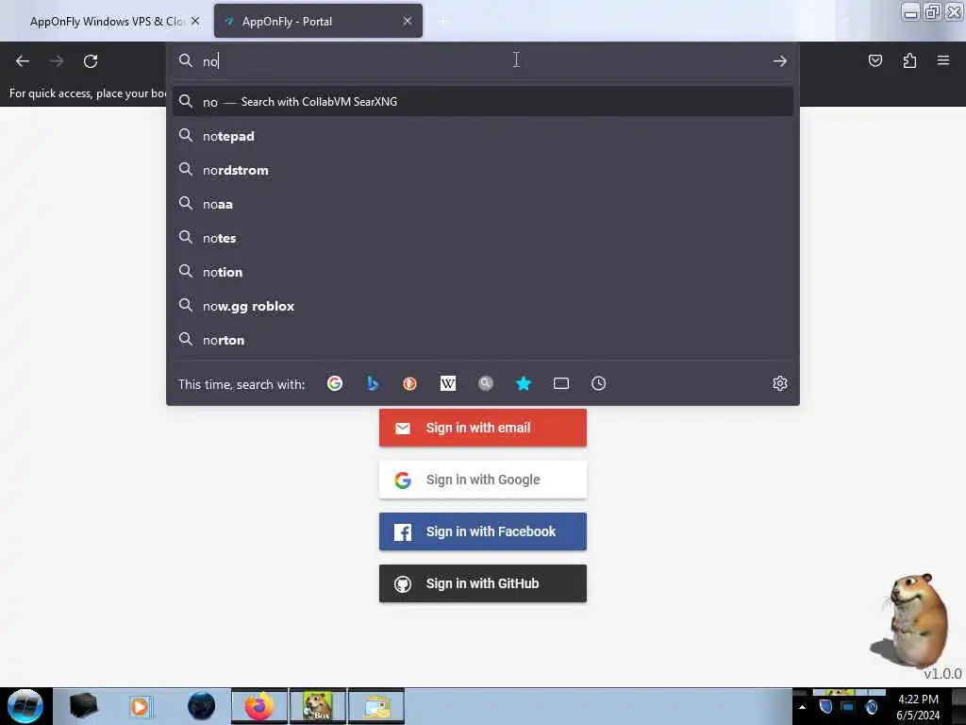Go back with the browser back arrow
The height and width of the screenshot is (725, 966).
pyautogui.click(x=23, y=61)
